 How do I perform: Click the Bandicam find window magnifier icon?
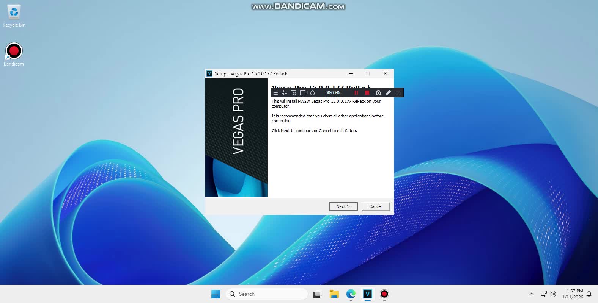(x=293, y=93)
